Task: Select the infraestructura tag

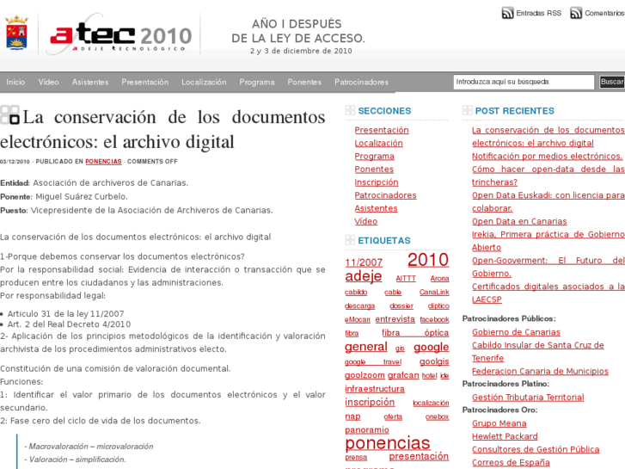Action: pyautogui.click(x=375, y=389)
